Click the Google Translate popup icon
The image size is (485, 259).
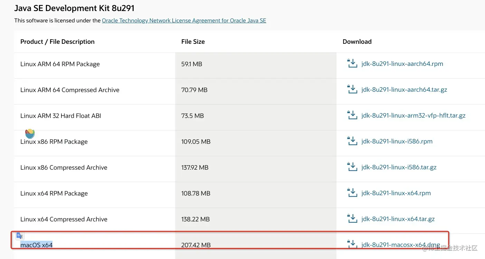point(20,236)
